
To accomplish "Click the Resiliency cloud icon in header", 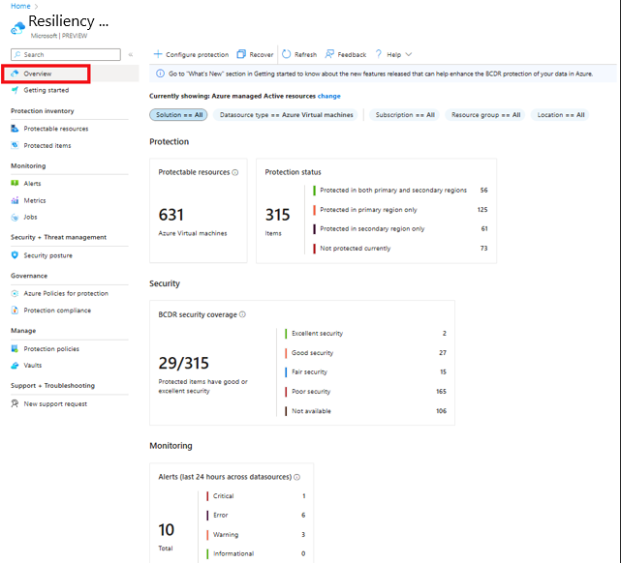I will point(17,28).
